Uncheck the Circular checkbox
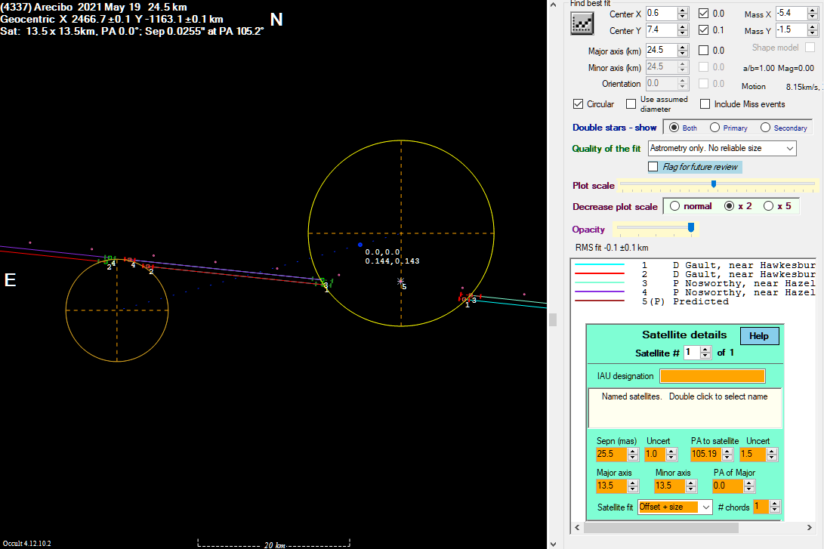This screenshot has width=824, height=549. pyautogui.click(x=579, y=104)
